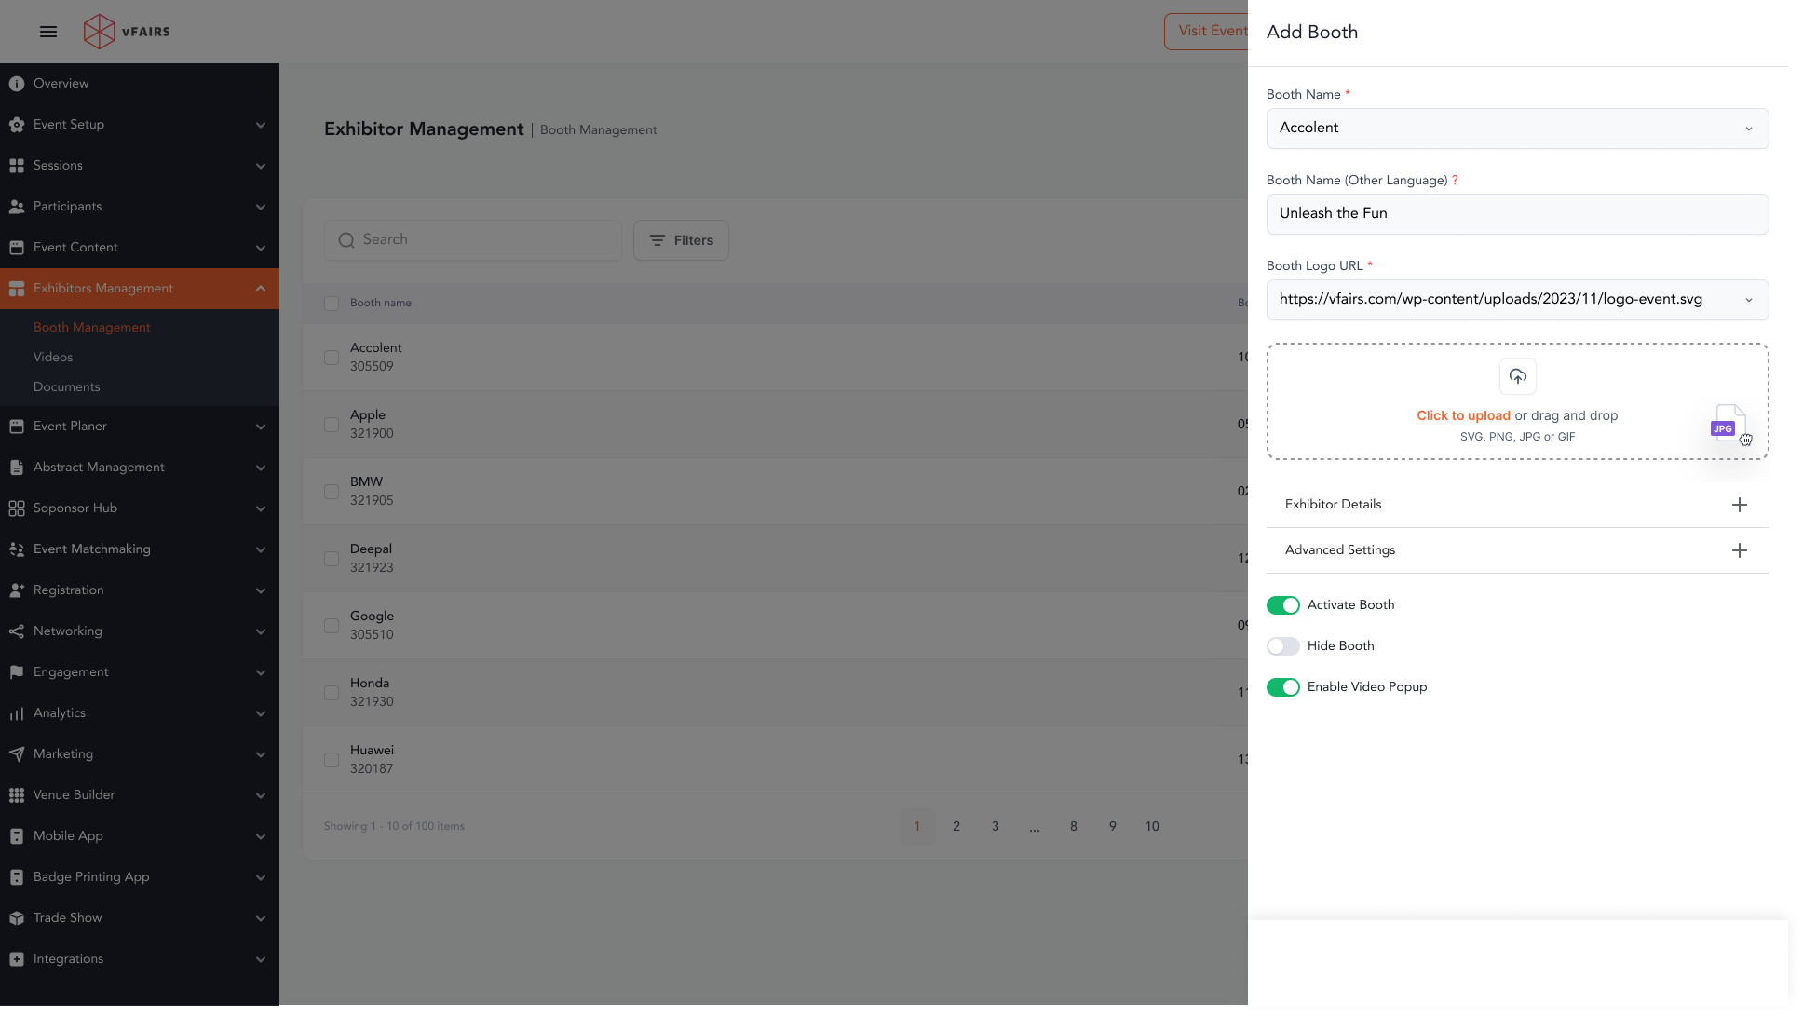
Task: Turn on the Hide Booth toggle
Action: [1282, 646]
